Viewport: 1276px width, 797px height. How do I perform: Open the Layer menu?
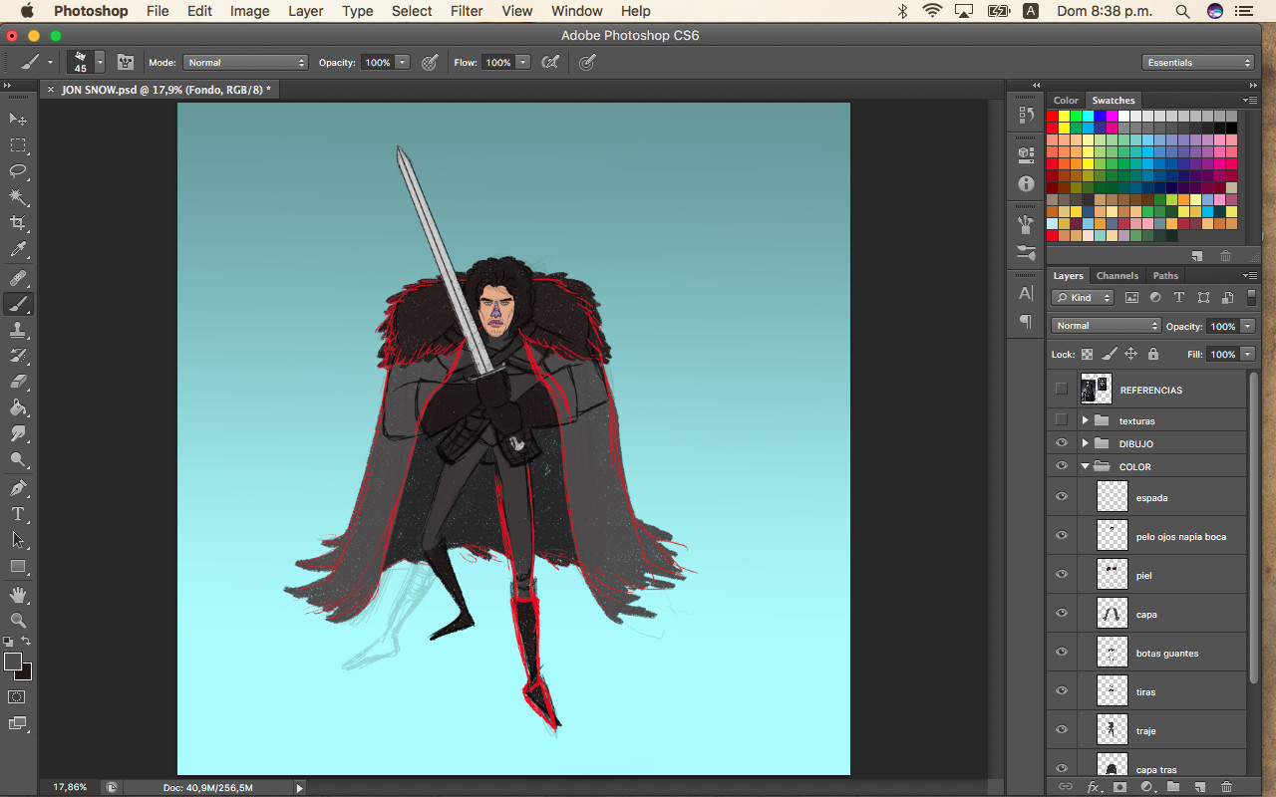pyautogui.click(x=306, y=11)
